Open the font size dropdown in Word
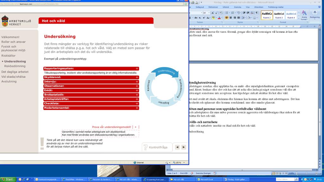 (209, 13)
